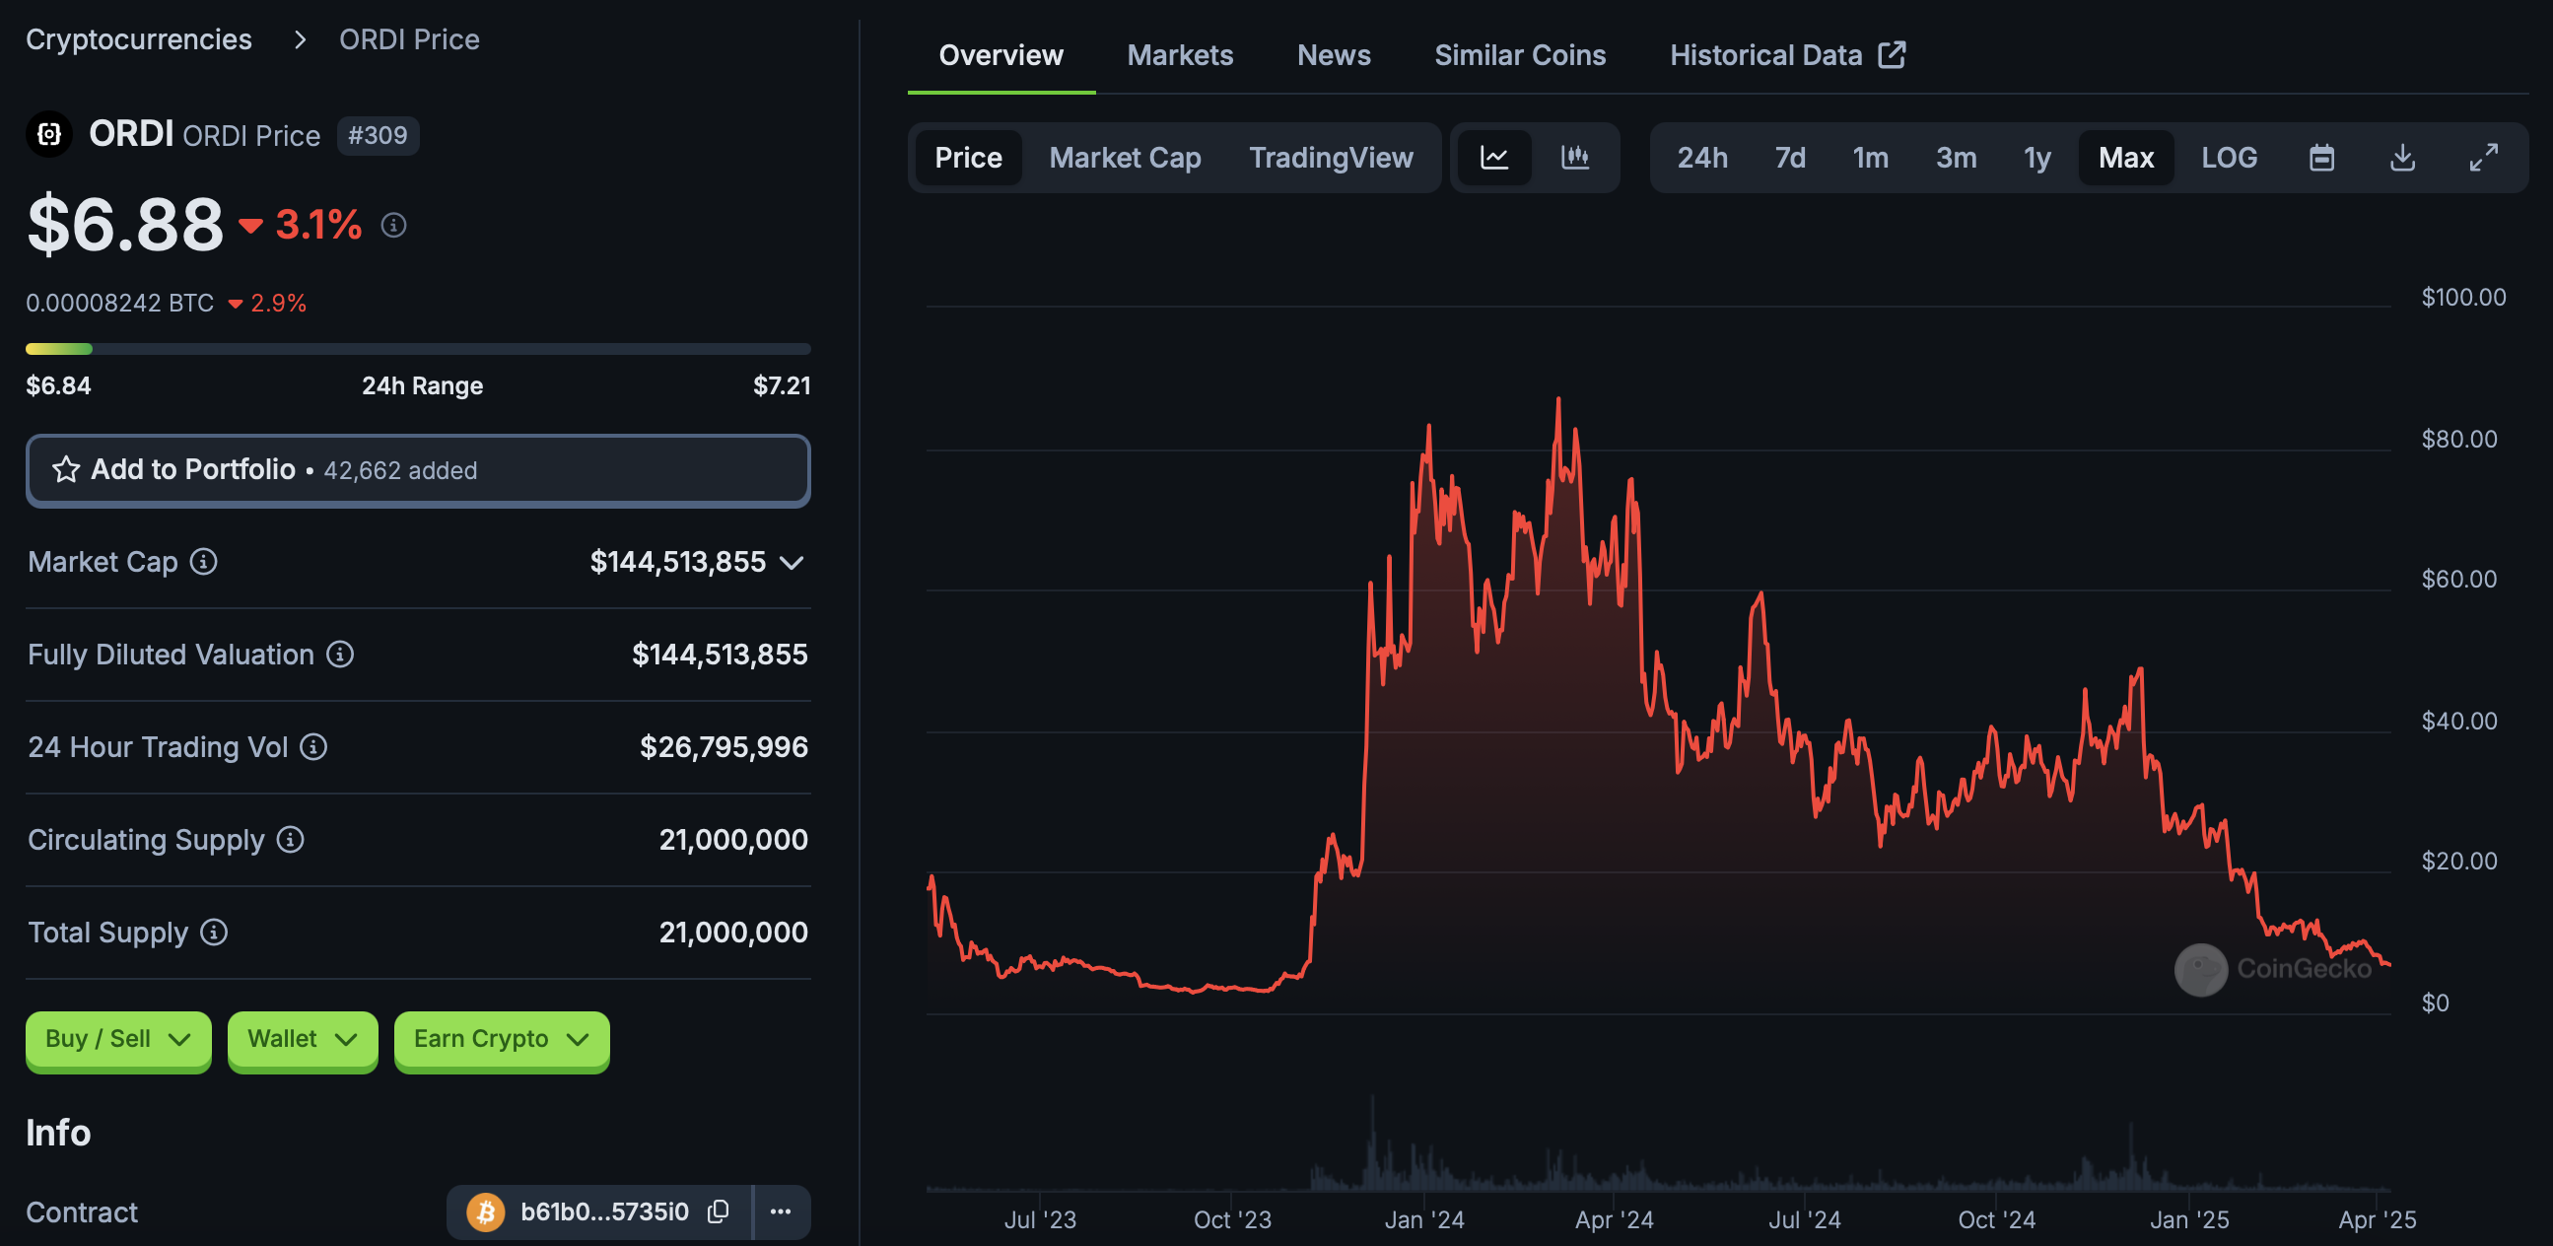The image size is (2553, 1246).
Task: Click the star icon in Add to Portfolio
Action: pyautogui.click(x=65, y=470)
